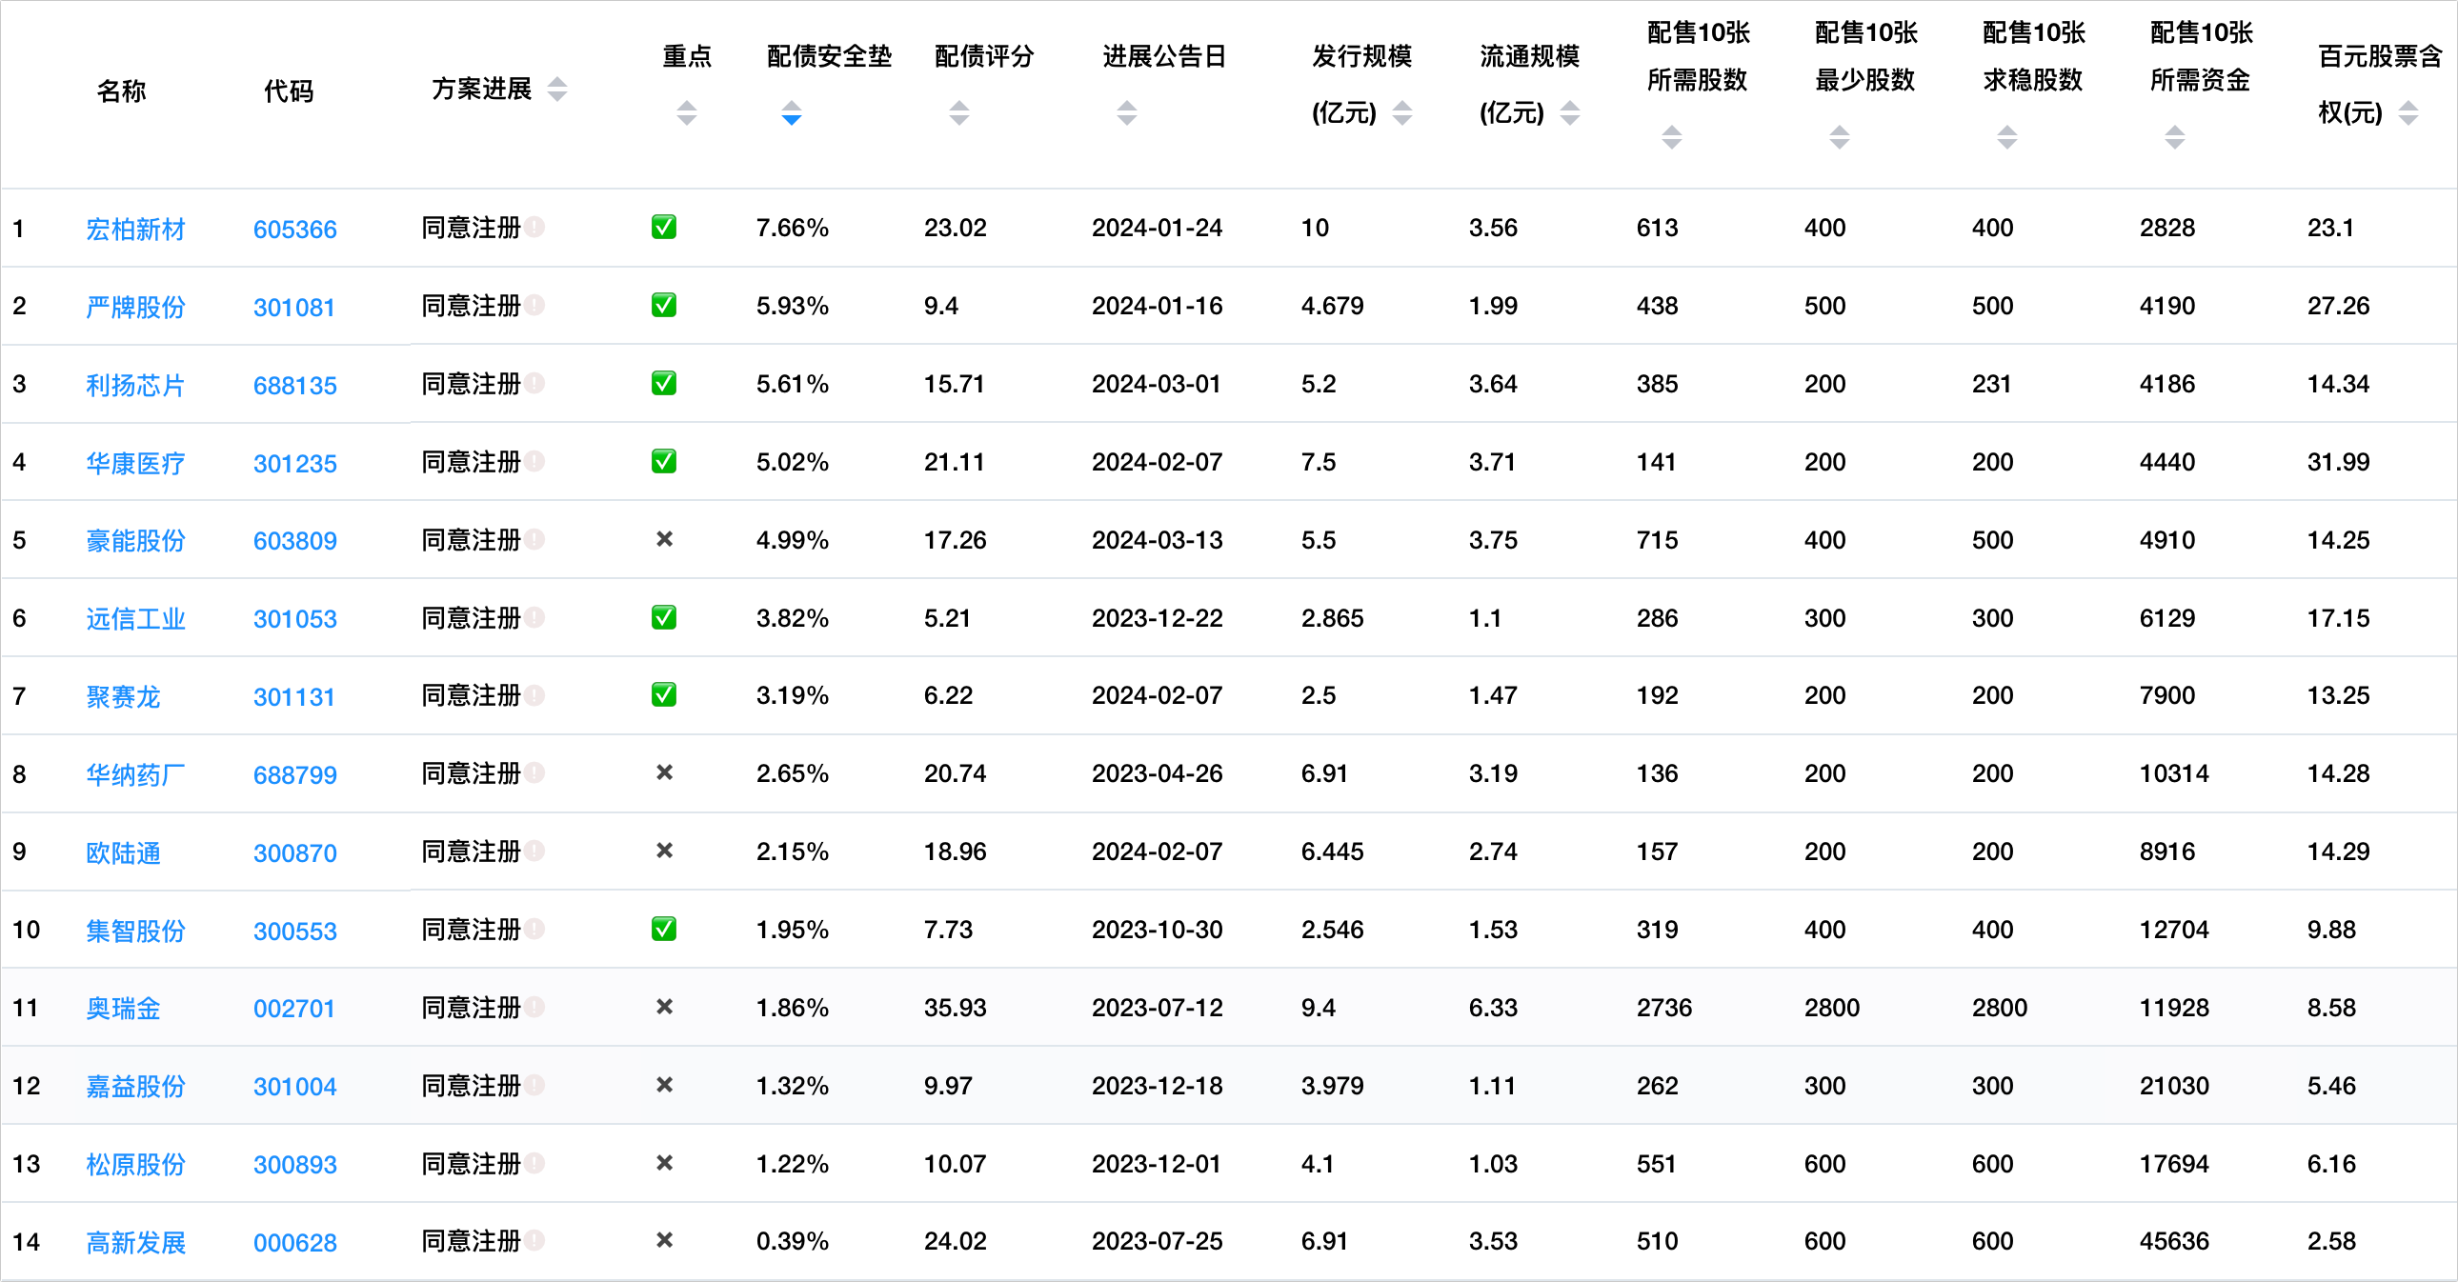This screenshot has height=1282, width=2458.
Task: Expand 方案进展 sort control
Action: (x=557, y=90)
